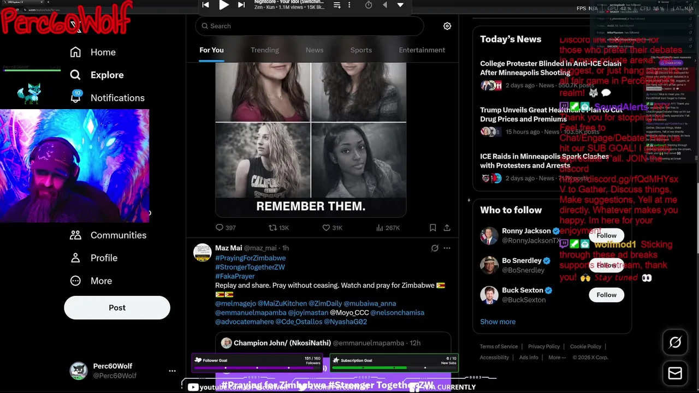Image resolution: width=699 pixels, height=393 pixels.
Task: Open College Protester Blinded news story
Action: pyautogui.click(x=550, y=68)
